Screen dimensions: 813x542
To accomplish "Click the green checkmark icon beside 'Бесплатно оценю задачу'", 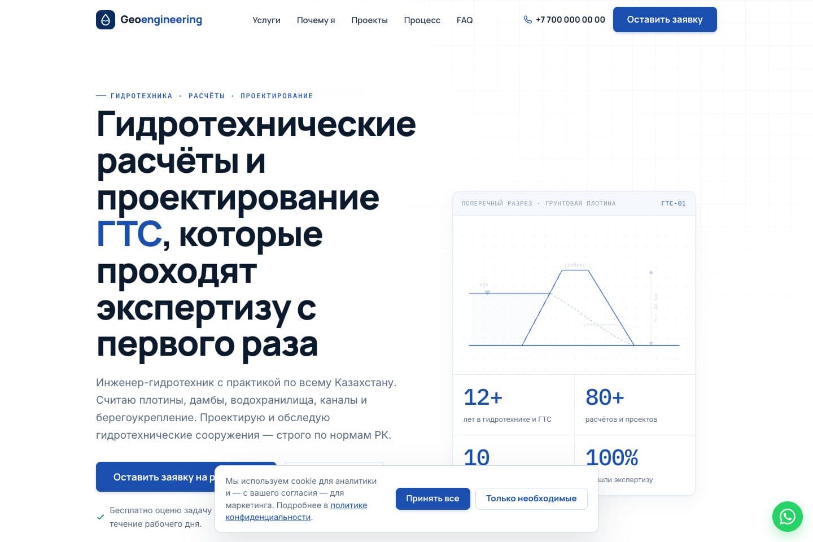I will [x=100, y=517].
